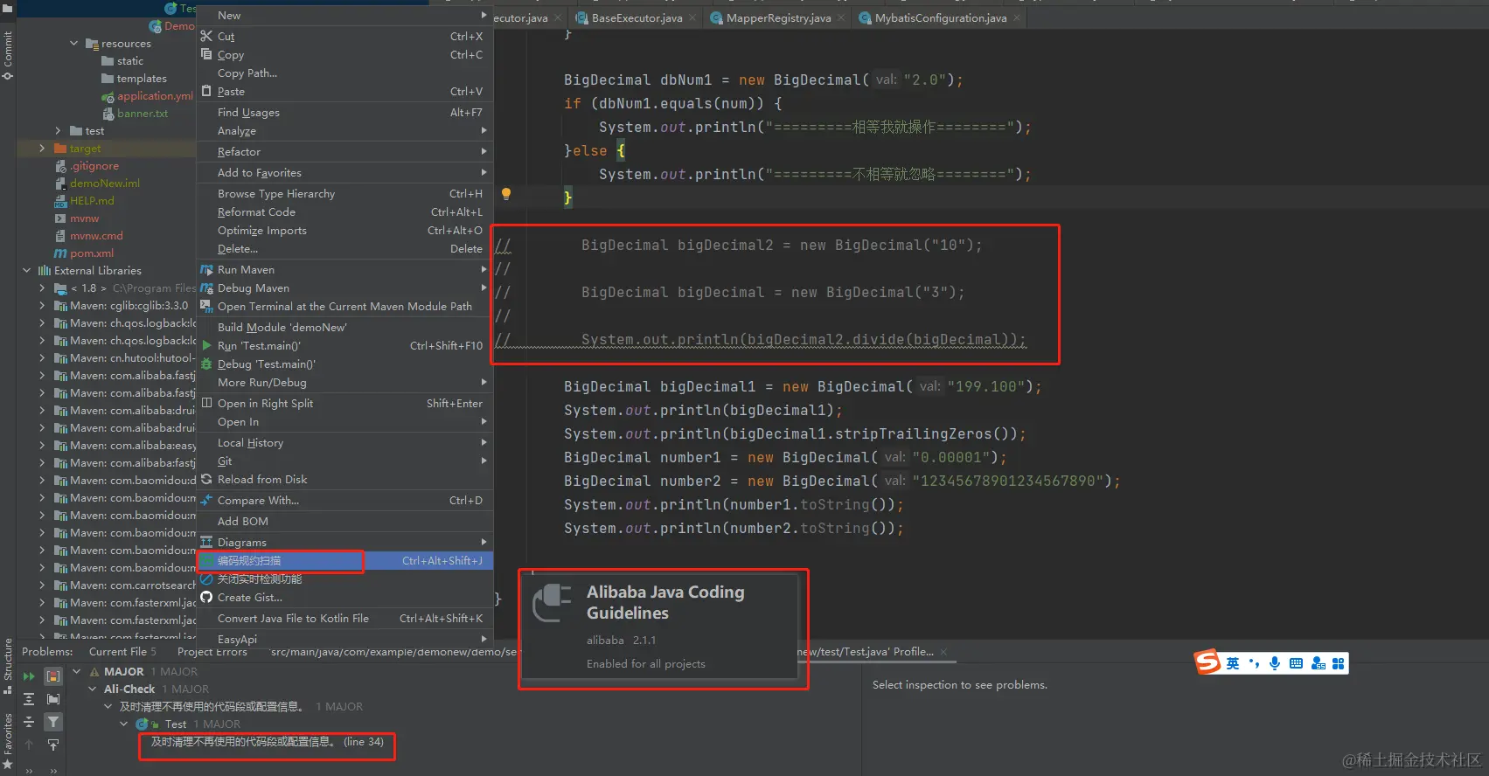Collapse the resources folder chevron
Screen dimensions: 1489x776
pos(74,43)
